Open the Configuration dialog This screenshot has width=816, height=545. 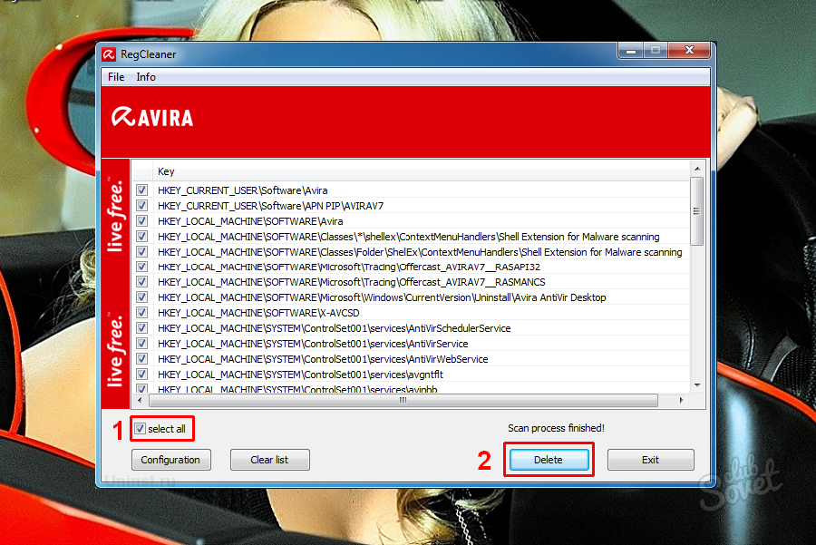click(x=170, y=460)
